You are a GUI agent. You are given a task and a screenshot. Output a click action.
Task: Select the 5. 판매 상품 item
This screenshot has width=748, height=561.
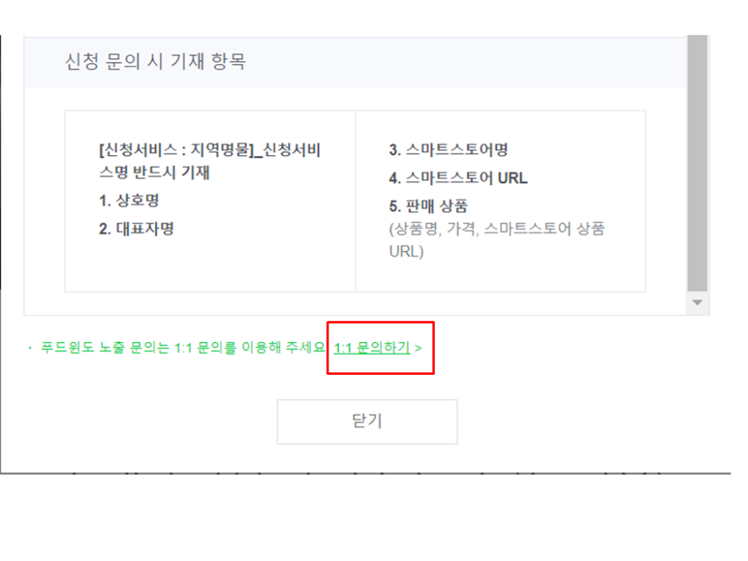(x=428, y=206)
